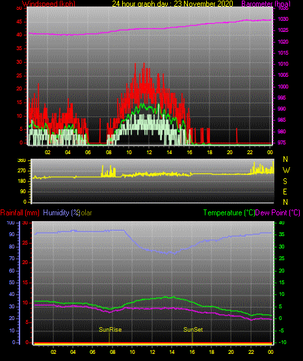This screenshot has height=361, width=303.
Task: Click the 'Barometer (hpa)' title label
Action: pyautogui.click(x=266, y=4)
